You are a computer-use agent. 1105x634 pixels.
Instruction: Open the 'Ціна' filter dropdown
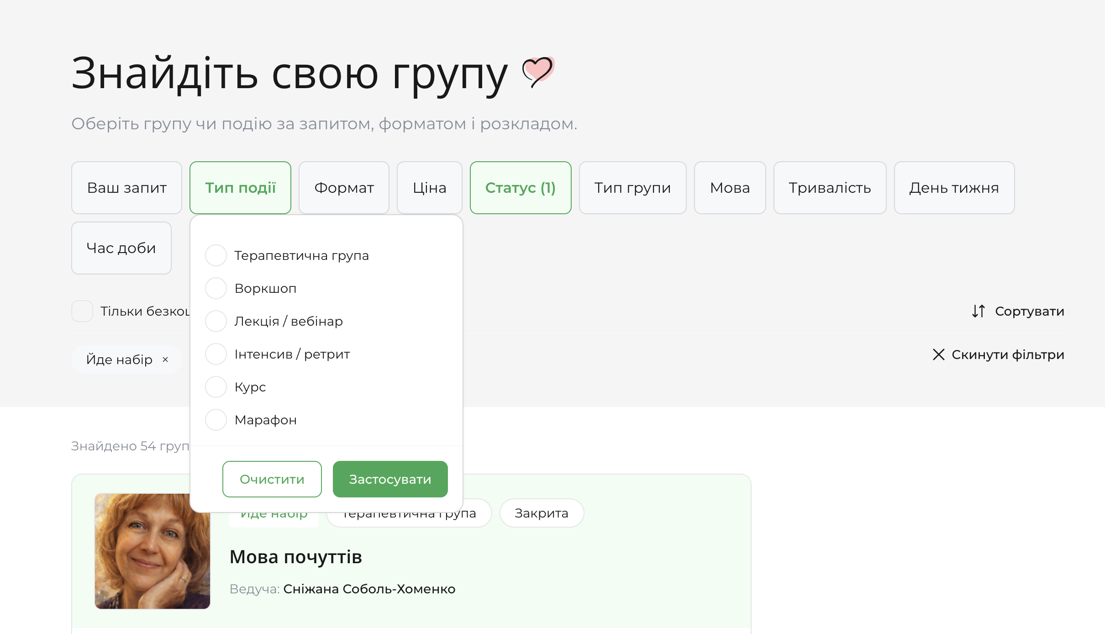[x=429, y=188]
